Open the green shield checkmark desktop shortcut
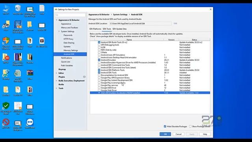 pos(6,106)
